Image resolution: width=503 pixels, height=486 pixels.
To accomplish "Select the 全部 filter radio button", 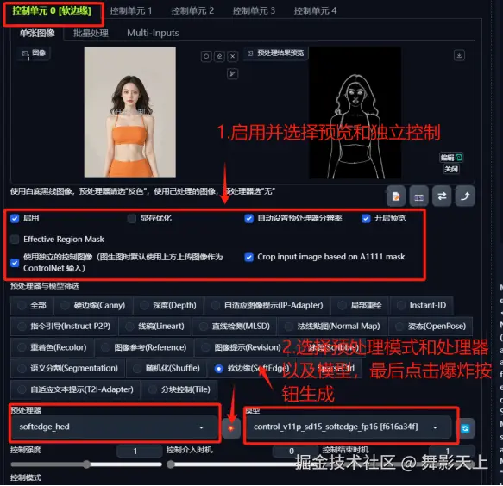I will pos(32,305).
